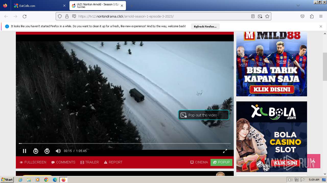Open picture-in-picture icon in address bar
This screenshot has height=183, width=327.
(260, 16)
